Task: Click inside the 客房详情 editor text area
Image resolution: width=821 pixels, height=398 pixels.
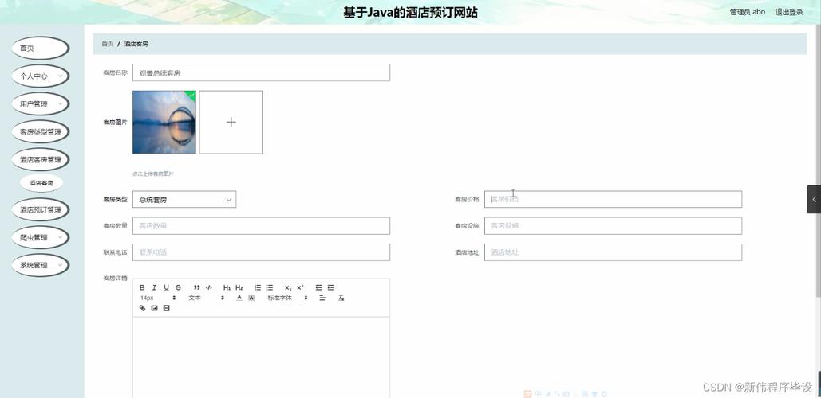Action: (261, 357)
